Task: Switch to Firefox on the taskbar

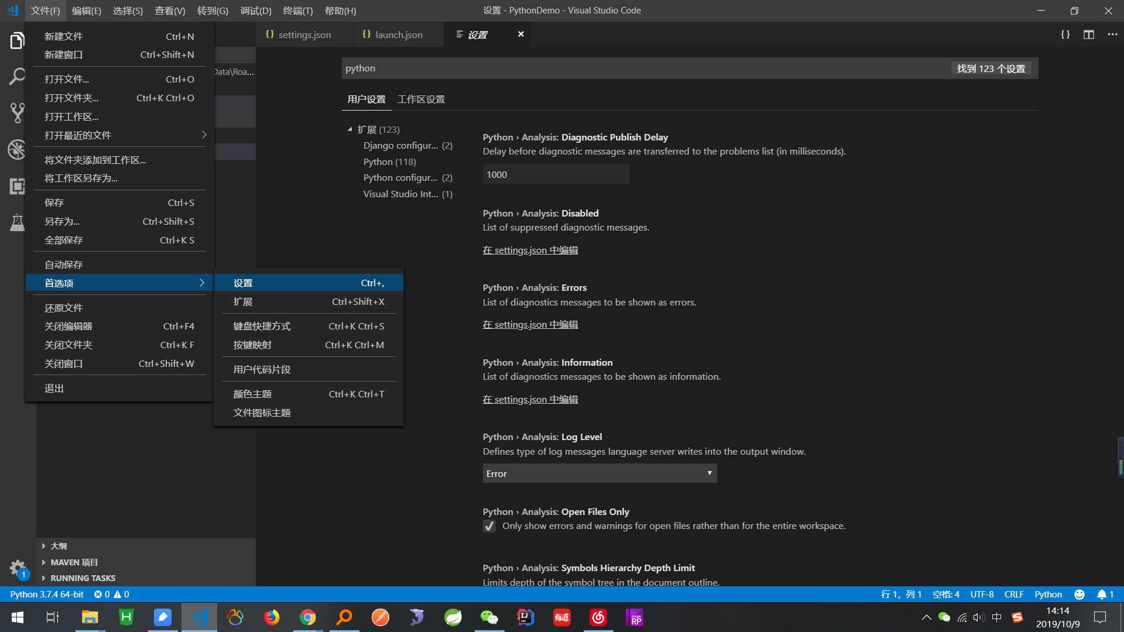Action: [271, 617]
